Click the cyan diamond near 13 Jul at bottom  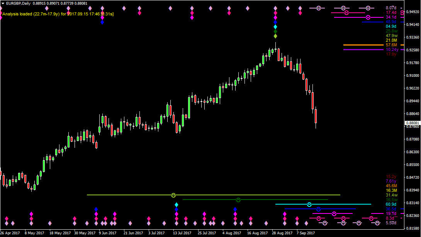(177, 205)
